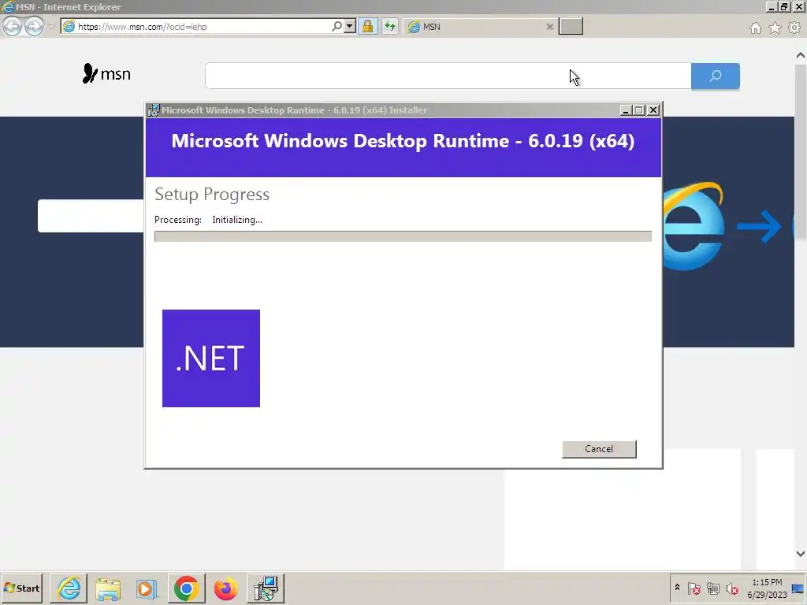Open recent pages dropdown beside the Forward button
Image resolution: width=807 pixels, height=605 pixels.
(51, 27)
